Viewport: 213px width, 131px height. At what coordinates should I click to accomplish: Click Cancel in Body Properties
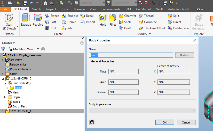[x=186, y=122]
